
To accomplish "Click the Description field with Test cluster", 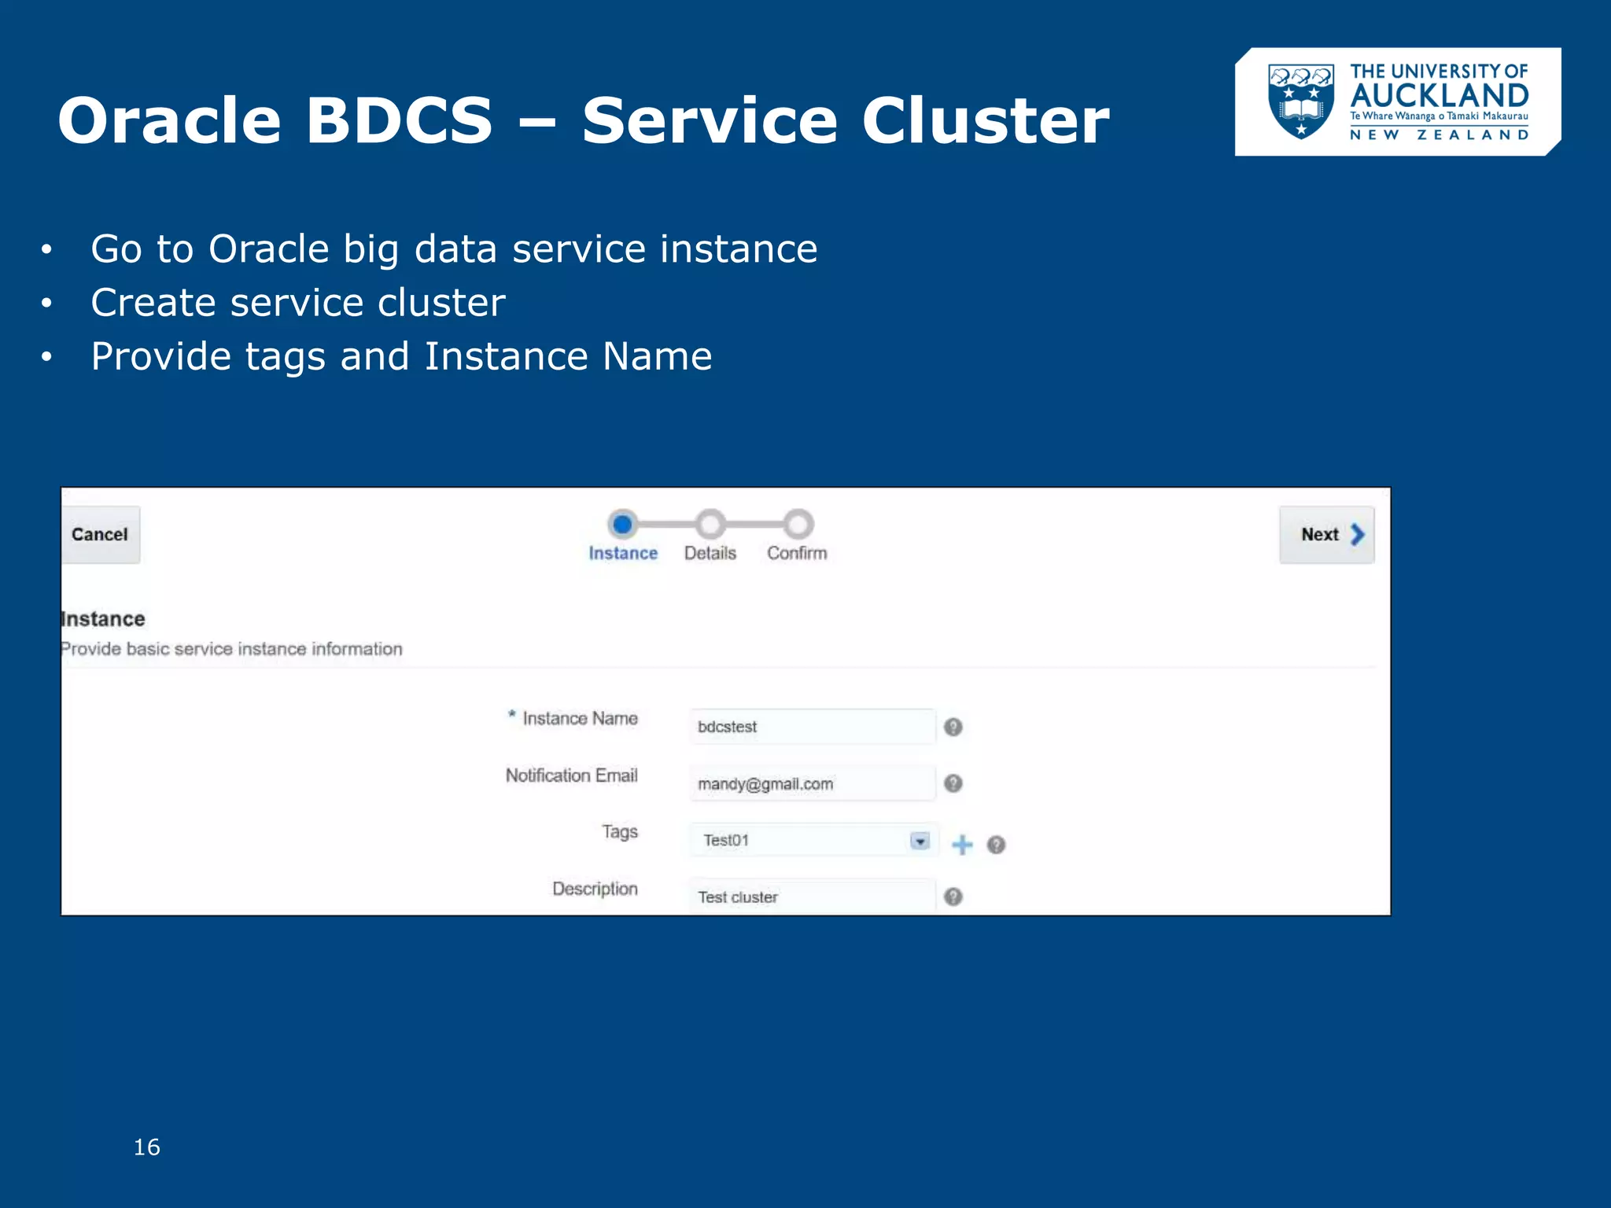I will coord(812,897).
